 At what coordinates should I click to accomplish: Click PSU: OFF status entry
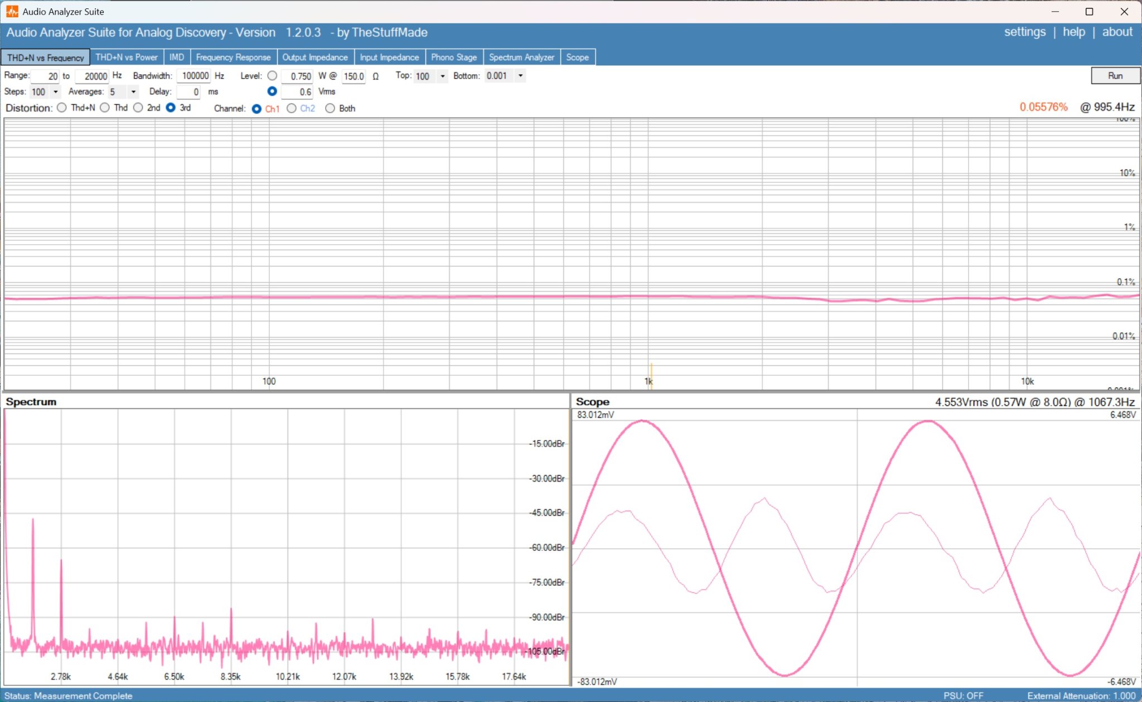963,695
